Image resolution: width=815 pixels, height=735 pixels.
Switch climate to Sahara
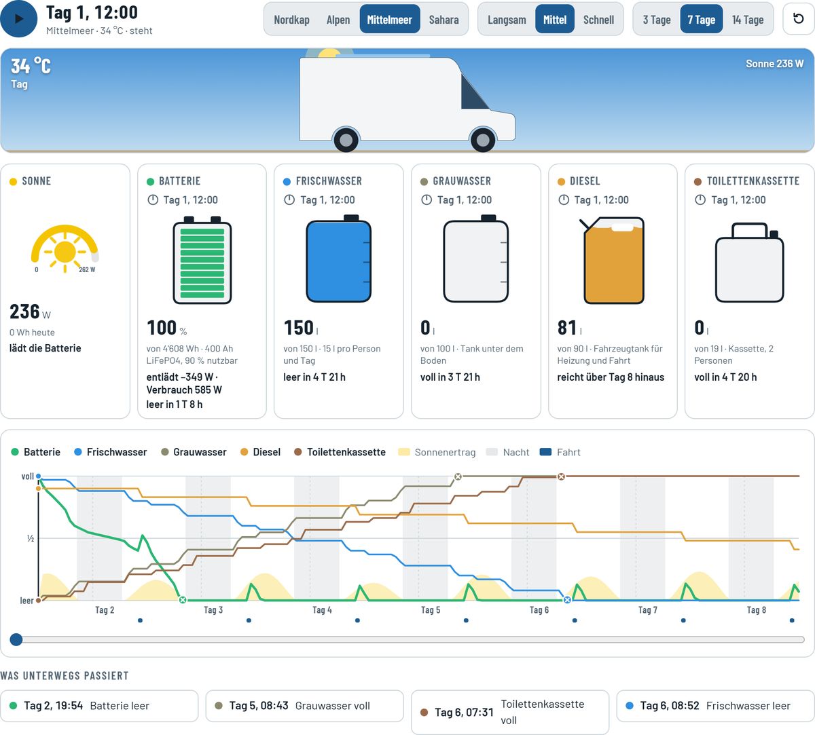coord(443,20)
